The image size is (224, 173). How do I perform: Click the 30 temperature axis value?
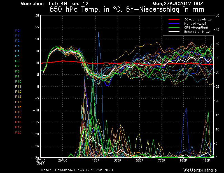coord(37,15)
